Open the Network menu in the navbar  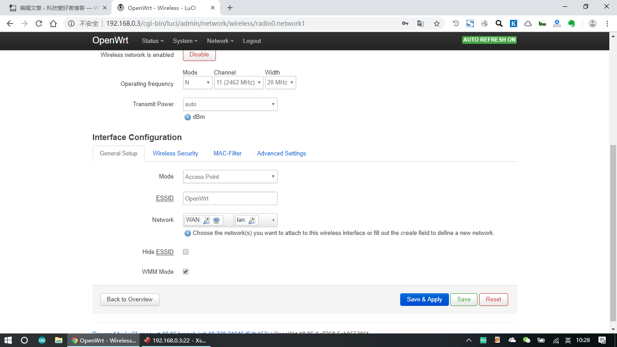coord(220,41)
